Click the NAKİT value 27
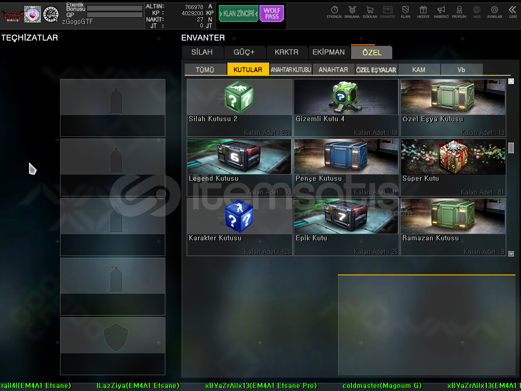Viewport: 521px width, 391px height. tap(200, 20)
